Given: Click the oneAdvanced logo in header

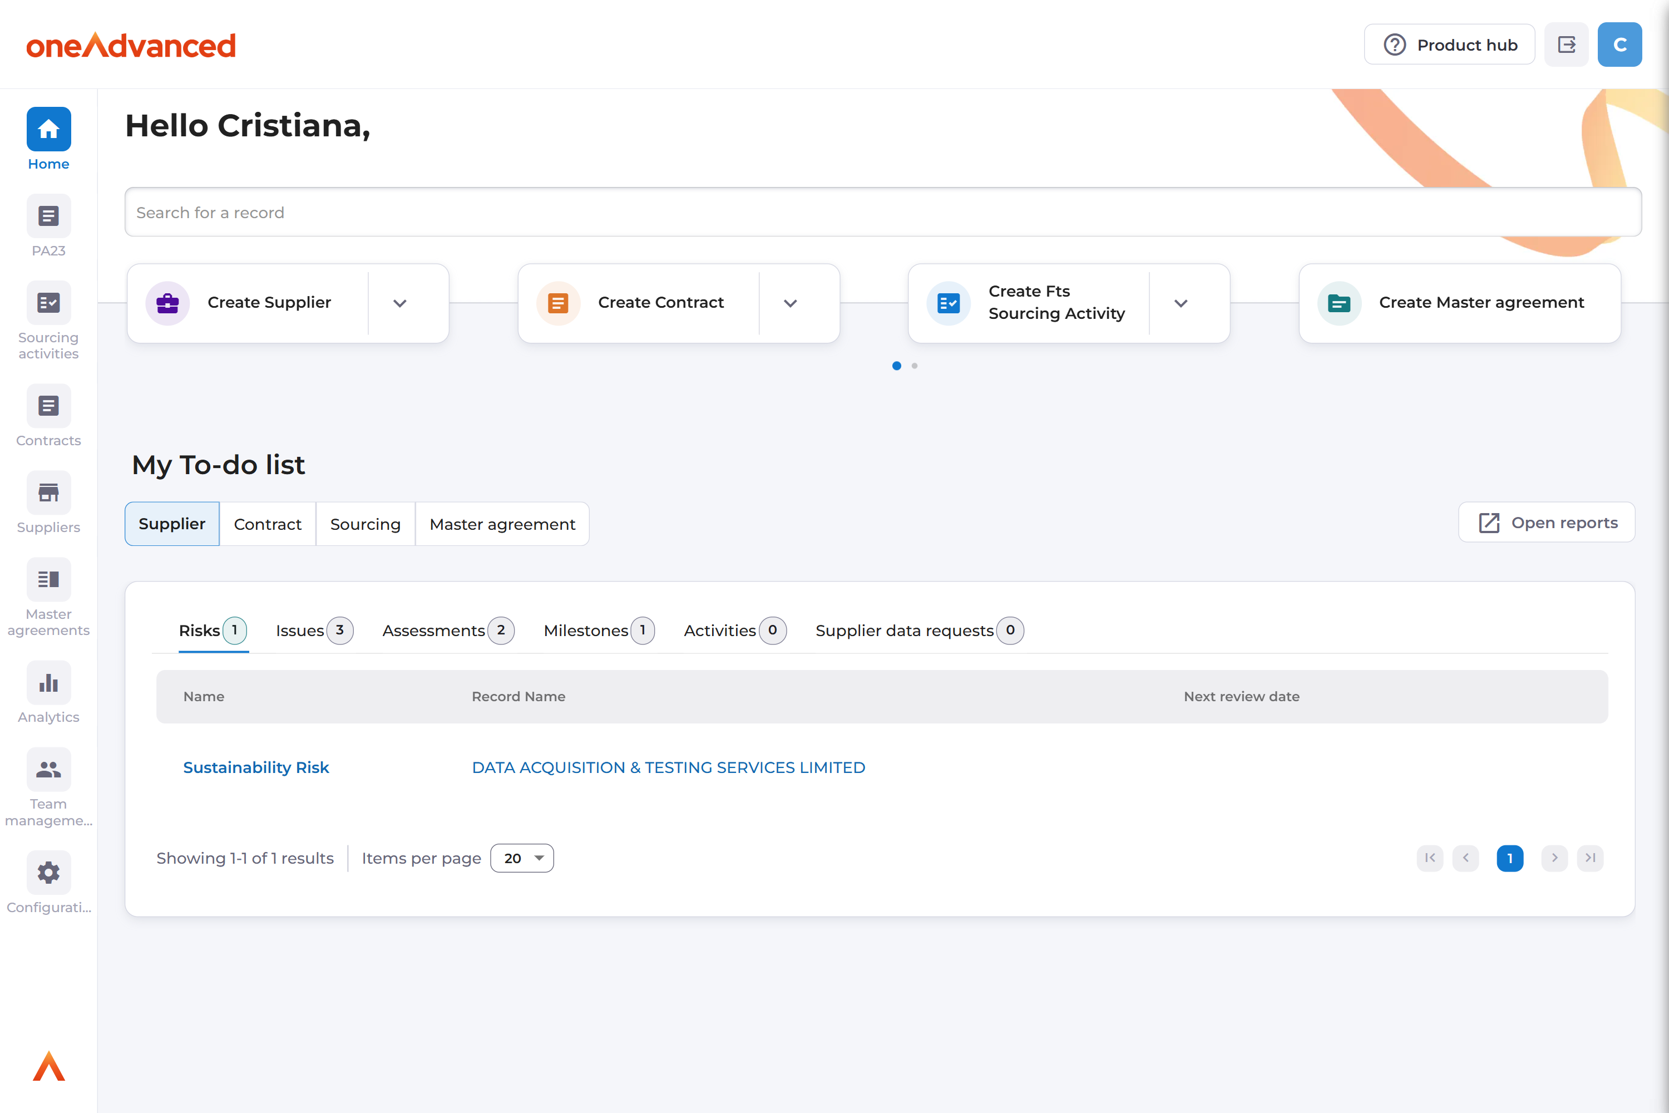Looking at the screenshot, I should click(x=131, y=45).
